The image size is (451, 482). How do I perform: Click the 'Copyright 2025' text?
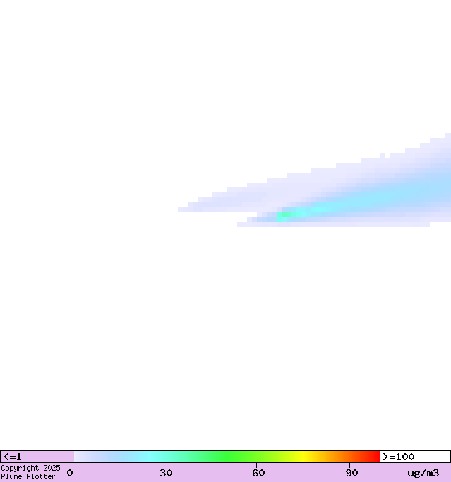[x=30, y=468]
